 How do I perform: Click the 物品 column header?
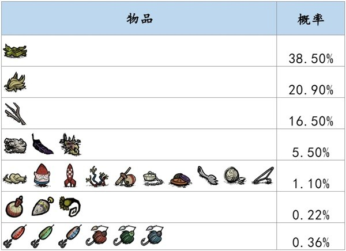[x=139, y=18]
